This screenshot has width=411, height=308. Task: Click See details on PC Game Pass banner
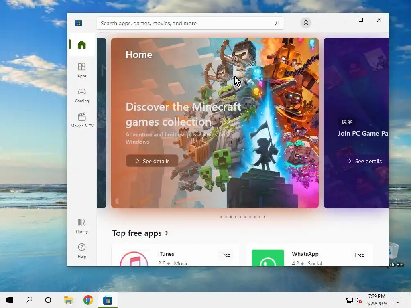(x=365, y=161)
